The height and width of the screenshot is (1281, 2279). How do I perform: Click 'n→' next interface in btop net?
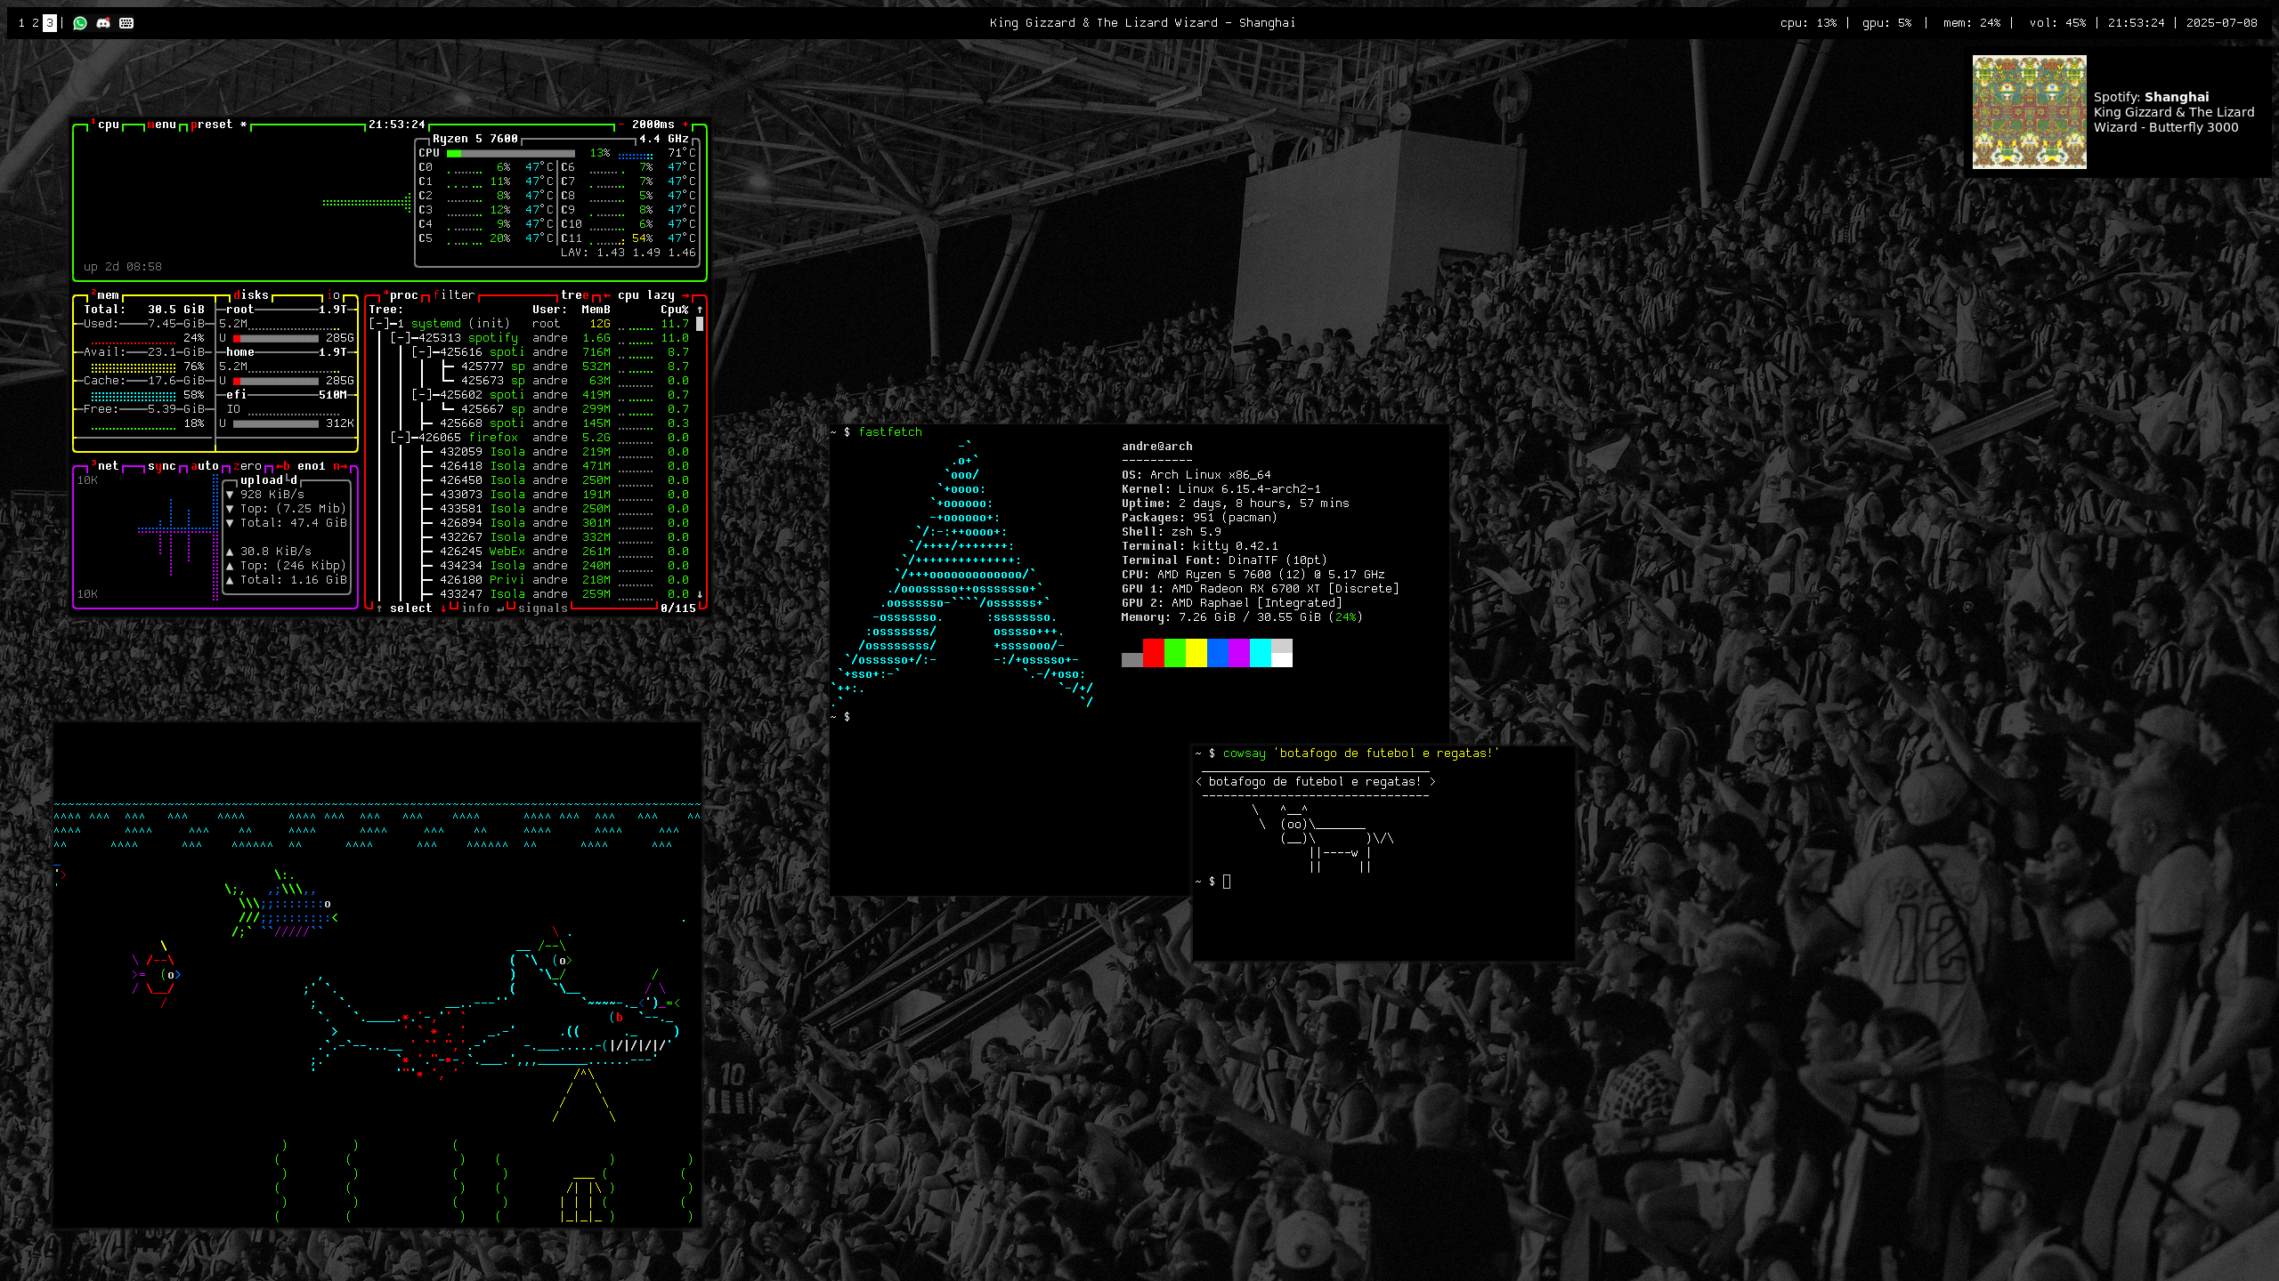pos(340,466)
